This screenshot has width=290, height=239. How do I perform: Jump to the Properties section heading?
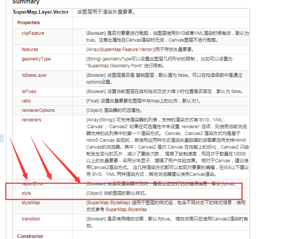pyautogui.click(x=28, y=23)
